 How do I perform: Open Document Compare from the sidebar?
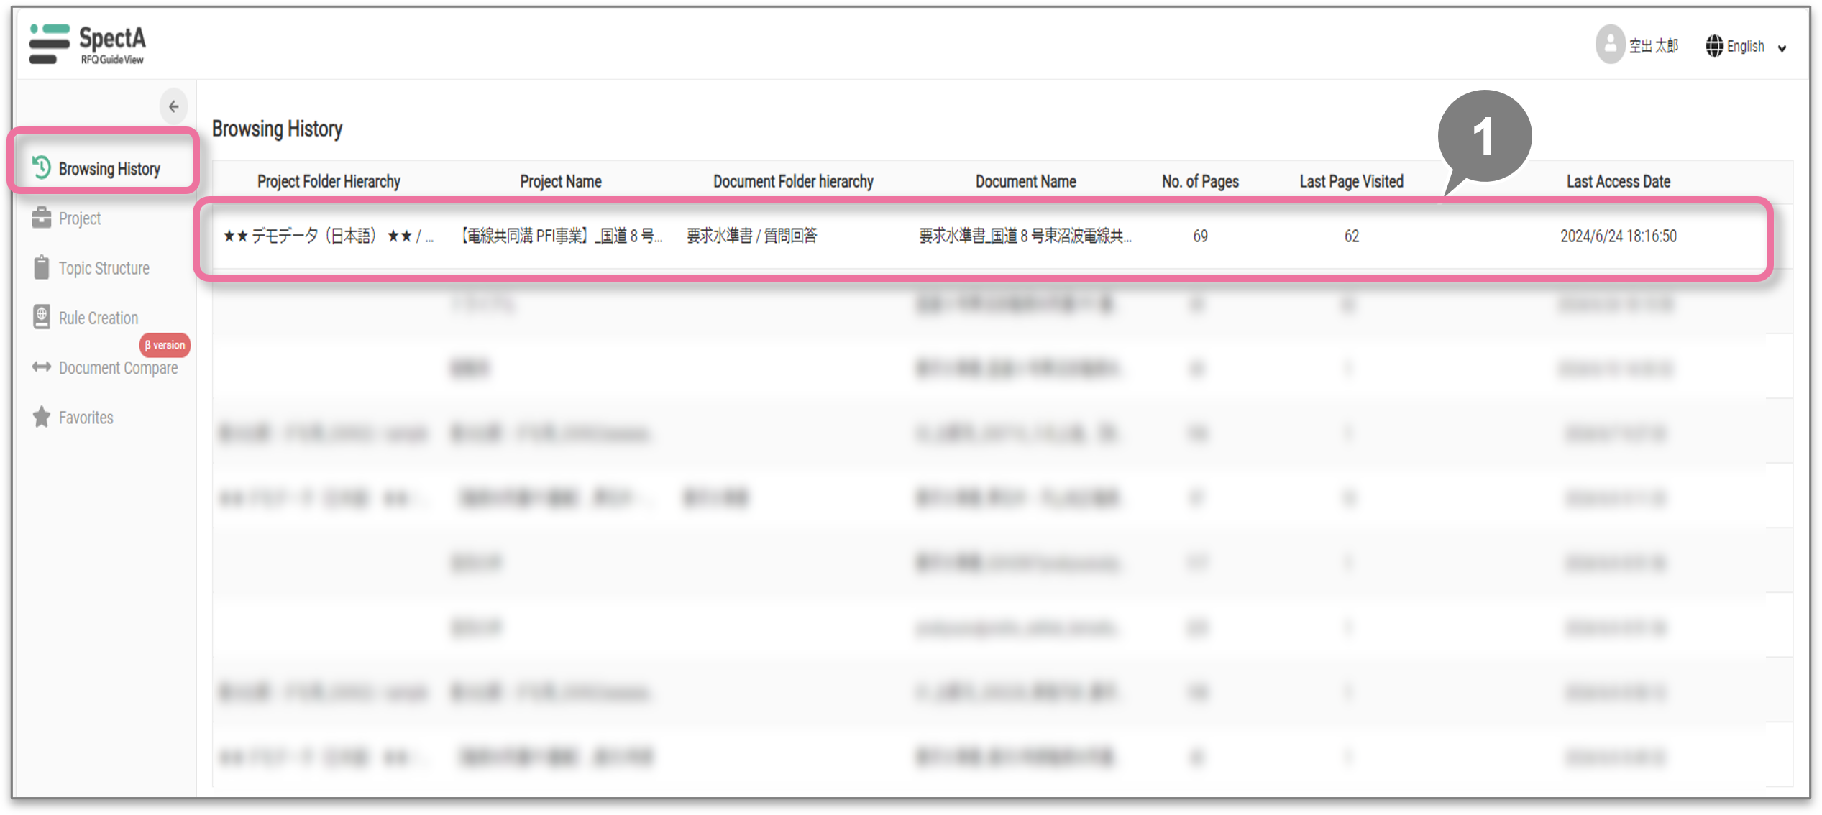118,368
